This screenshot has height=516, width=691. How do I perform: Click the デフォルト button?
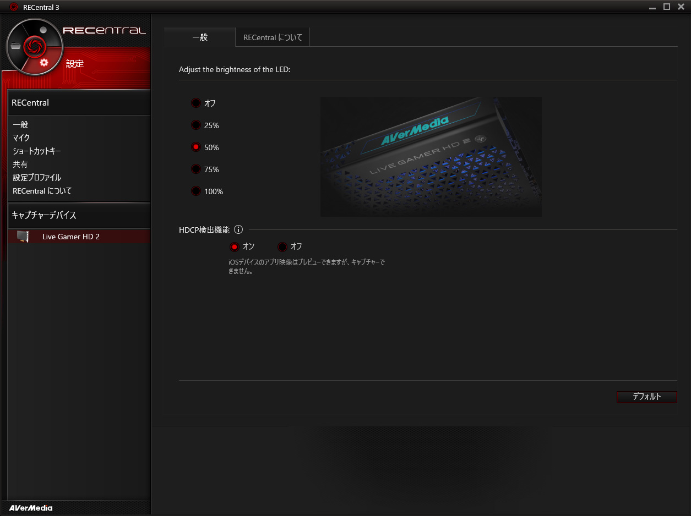[x=646, y=397]
